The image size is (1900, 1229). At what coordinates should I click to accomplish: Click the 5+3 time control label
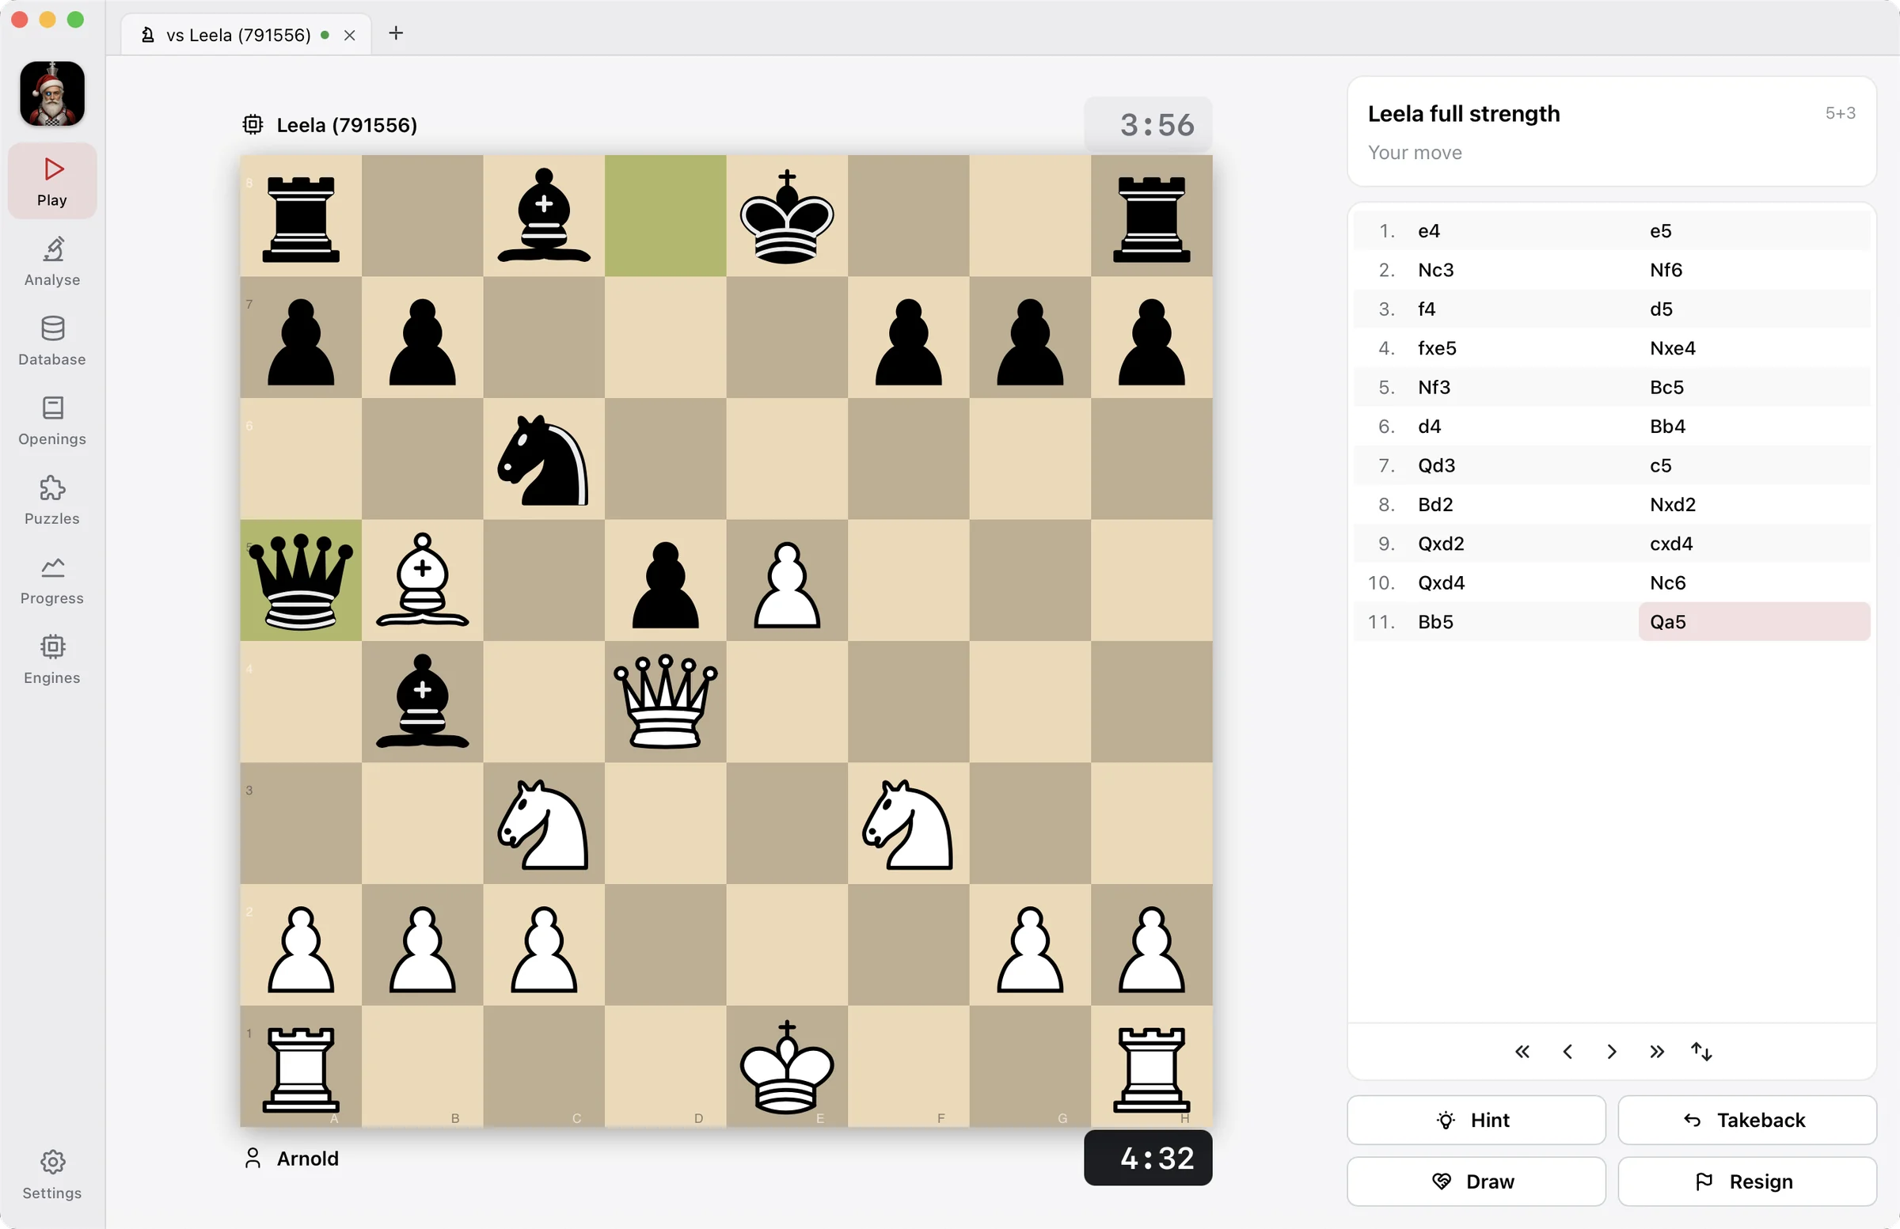1840,113
